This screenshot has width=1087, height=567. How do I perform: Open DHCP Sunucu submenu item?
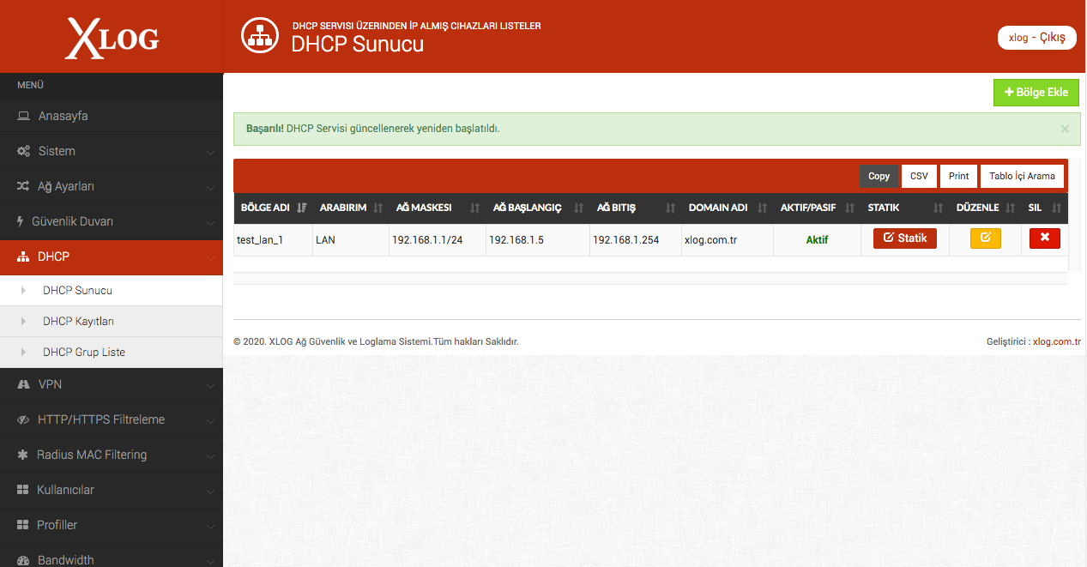112,290
